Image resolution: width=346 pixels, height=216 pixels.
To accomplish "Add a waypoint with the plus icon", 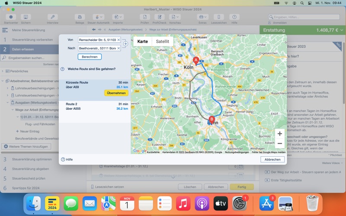I will click(125, 44).
